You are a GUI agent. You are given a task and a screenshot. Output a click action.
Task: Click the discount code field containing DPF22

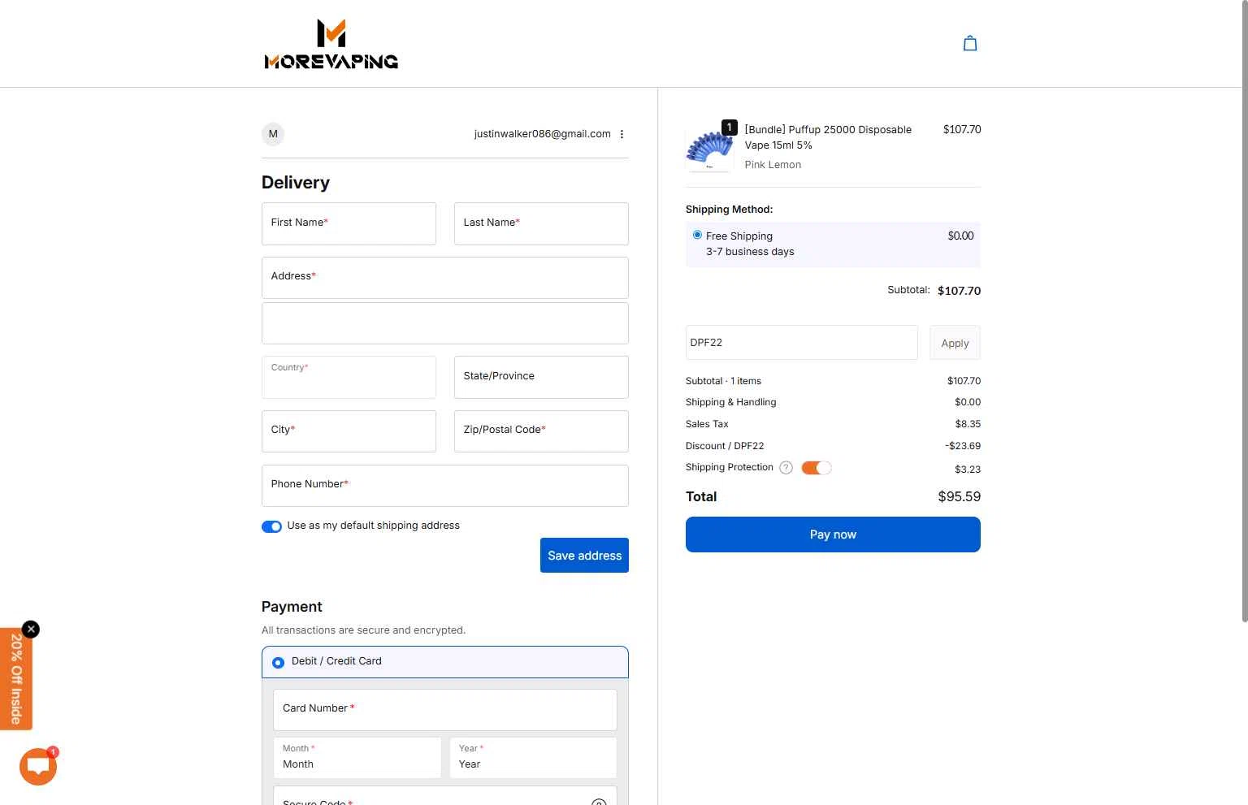801,343
